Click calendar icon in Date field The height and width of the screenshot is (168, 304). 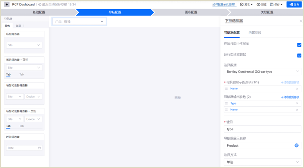tap(39, 148)
